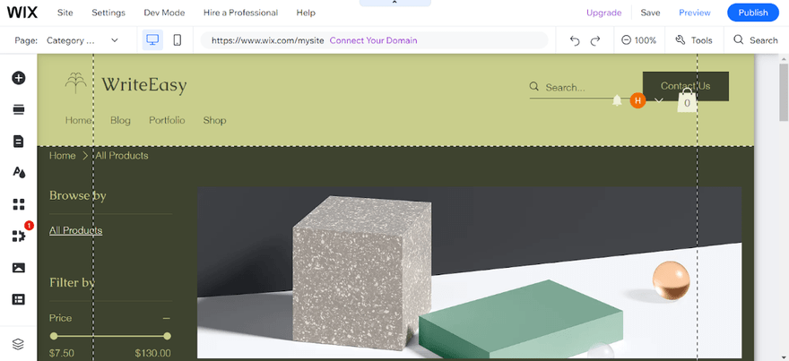Screen dimensions: 789x361
Task: Open the Help menu
Action: (x=306, y=13)
